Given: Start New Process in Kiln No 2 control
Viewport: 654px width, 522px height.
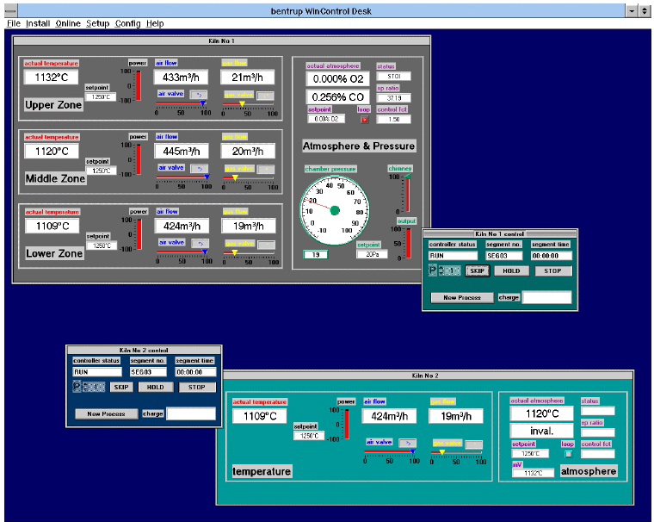Looking at the screenshot, I should (107, 413).
